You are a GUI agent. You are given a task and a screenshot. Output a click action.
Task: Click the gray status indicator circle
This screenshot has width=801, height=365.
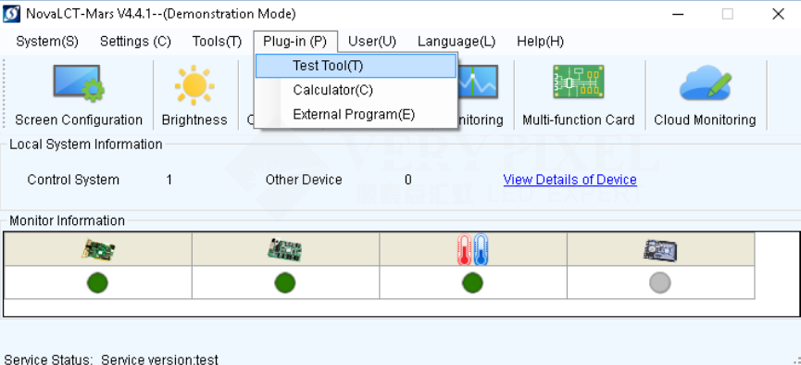tap(660, 283)
